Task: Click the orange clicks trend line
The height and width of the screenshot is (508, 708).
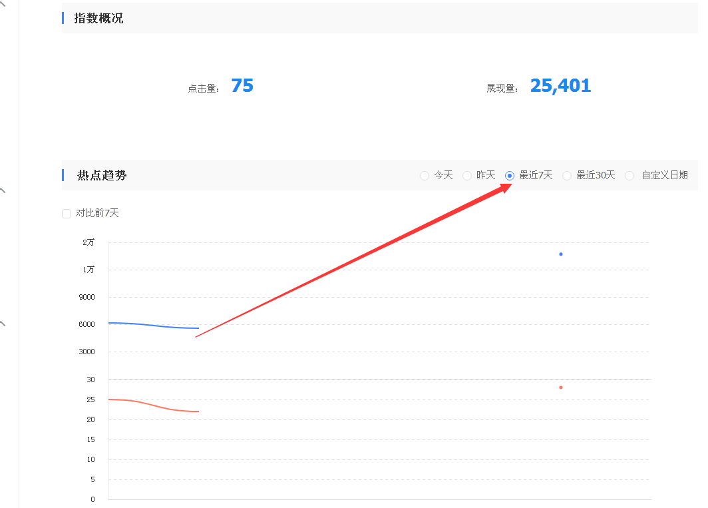Action: 153,404
